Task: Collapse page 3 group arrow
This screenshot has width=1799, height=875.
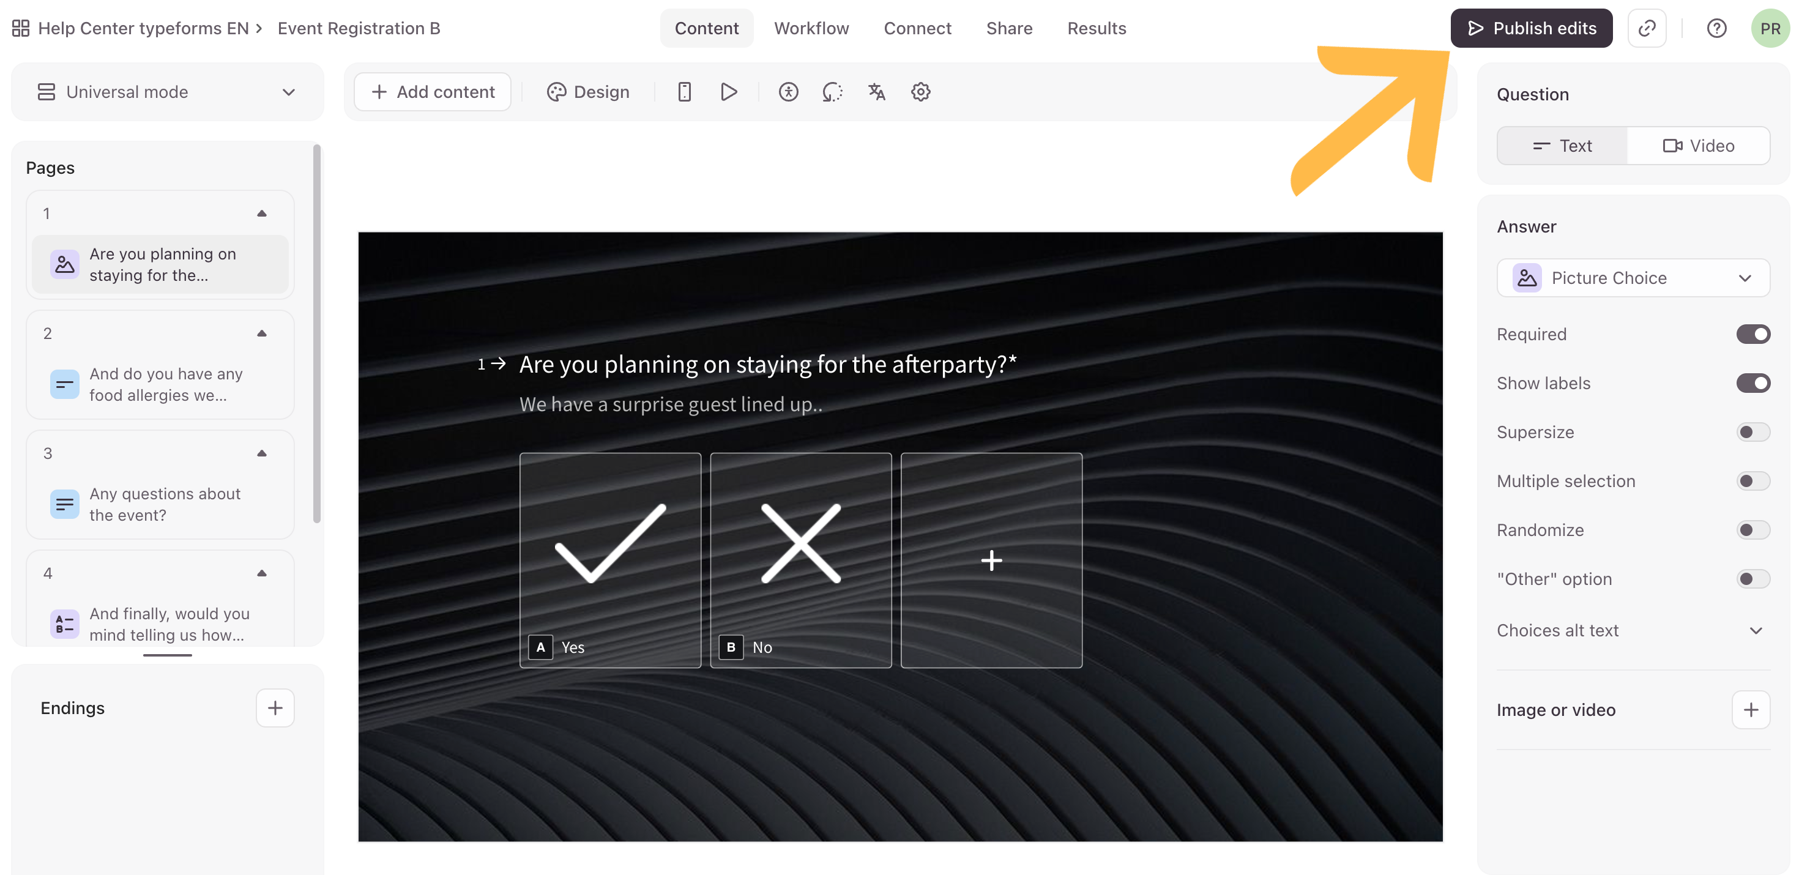Action: pos(262,454)
